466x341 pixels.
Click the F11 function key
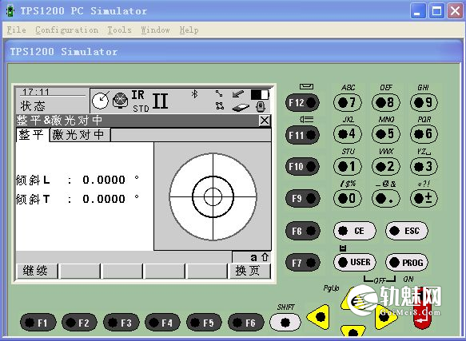point(302,135)
